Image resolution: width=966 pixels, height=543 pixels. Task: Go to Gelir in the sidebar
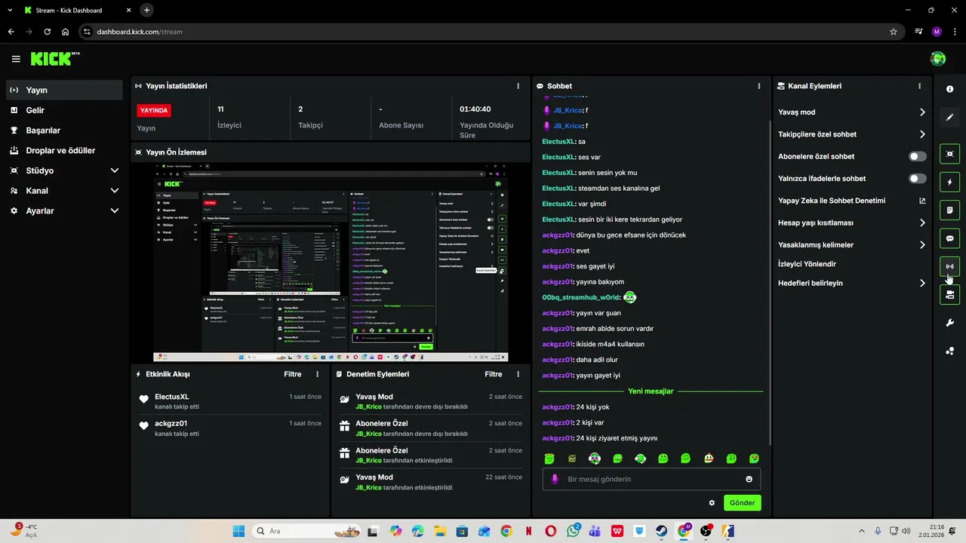pyautogui.click(x=64, y=110)
